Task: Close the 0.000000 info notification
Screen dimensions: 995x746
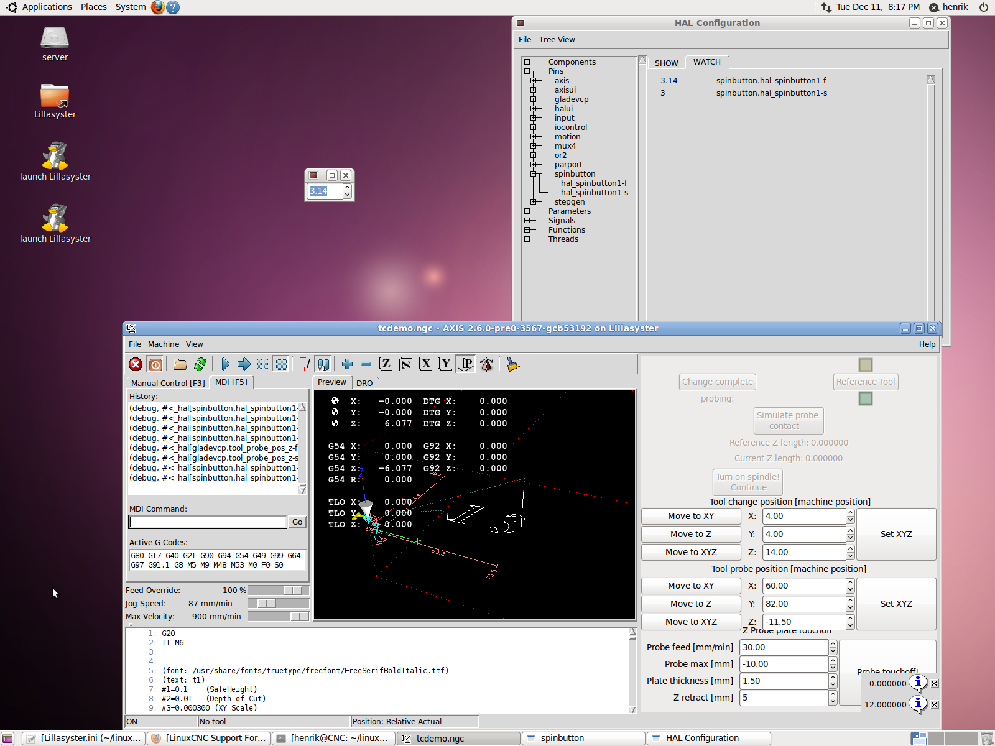Action: click(935, 684)
